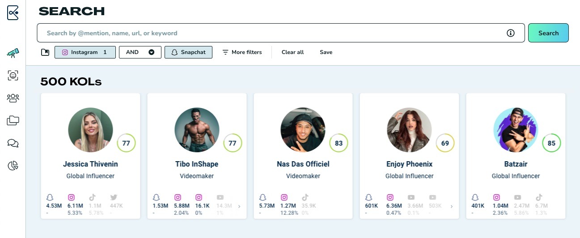This screenshot has width=580, height=238.
Task: Click Jessica Thivenin's TikTok icon
Action: 93,197
